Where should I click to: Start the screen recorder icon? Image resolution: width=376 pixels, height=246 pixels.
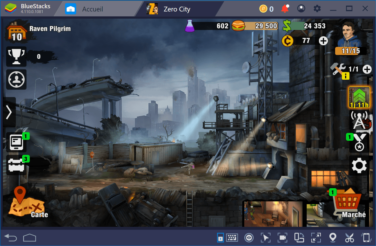click(282, 237)
